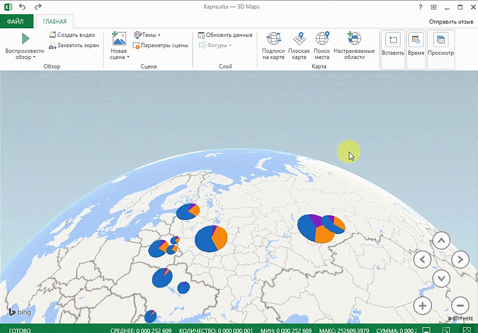The height and width of the screenshot is (333, 478).
Task: Click the Bing logo on the map
Action: (x=19, y=312)
